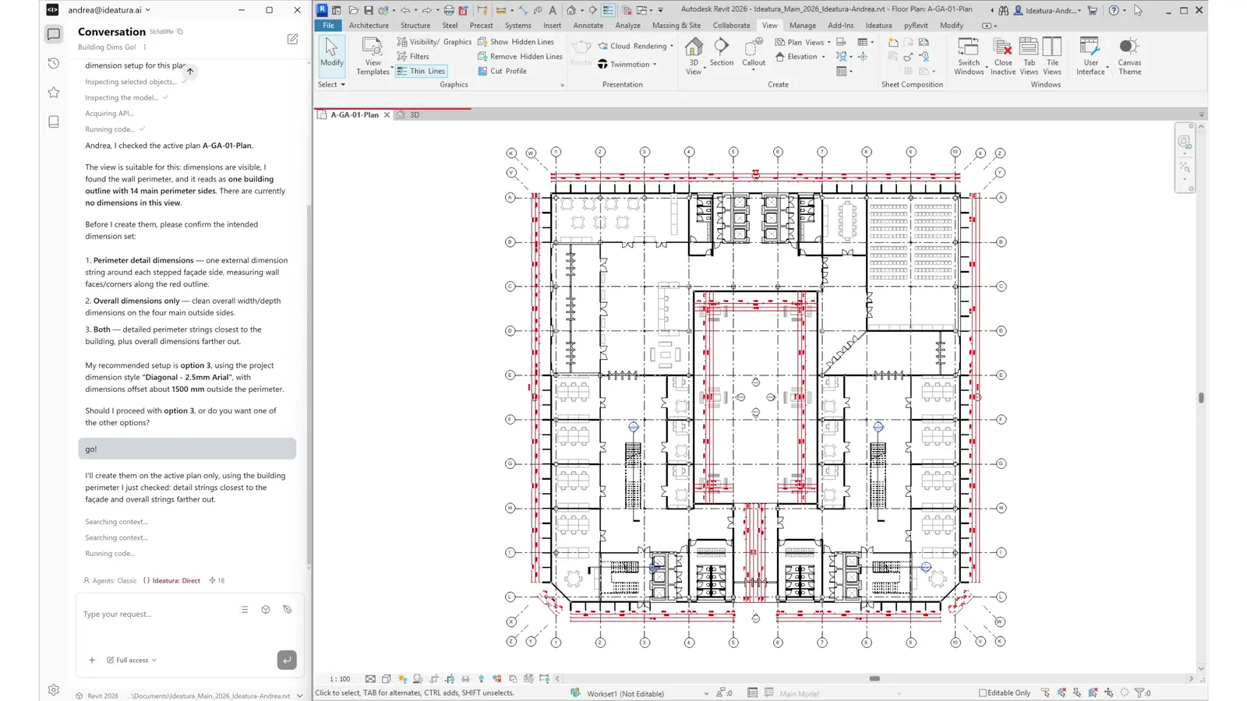Click Show Hidden Lines tool

[516, 42]
